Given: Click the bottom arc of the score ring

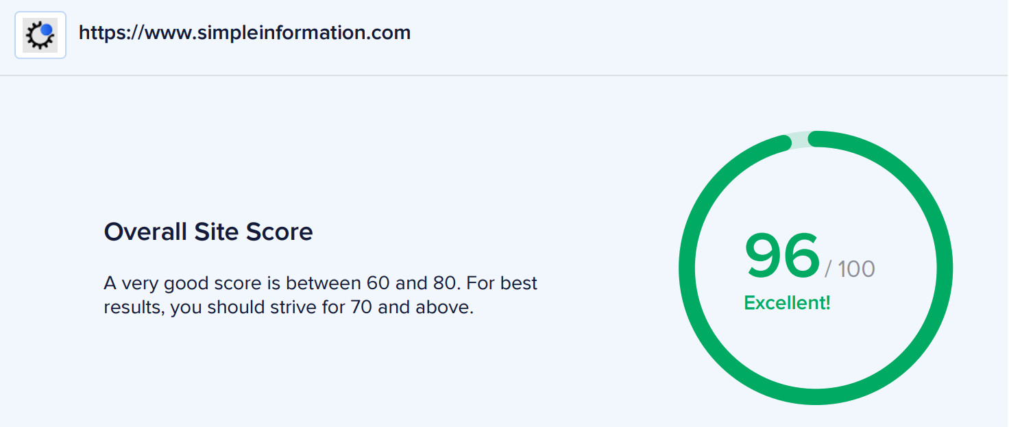Looking at the screenshot, I should pos(816,396).
